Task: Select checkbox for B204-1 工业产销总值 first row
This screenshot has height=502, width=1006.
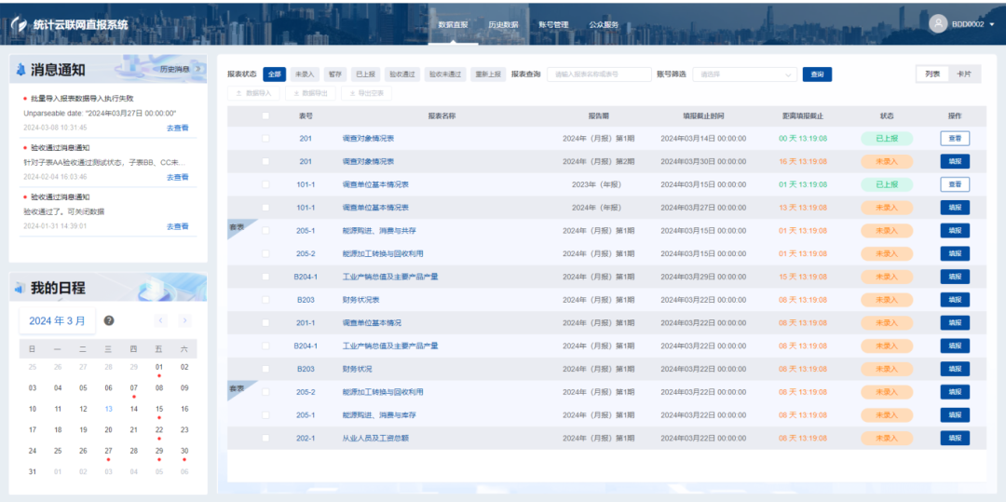Action: coord(265,277)
